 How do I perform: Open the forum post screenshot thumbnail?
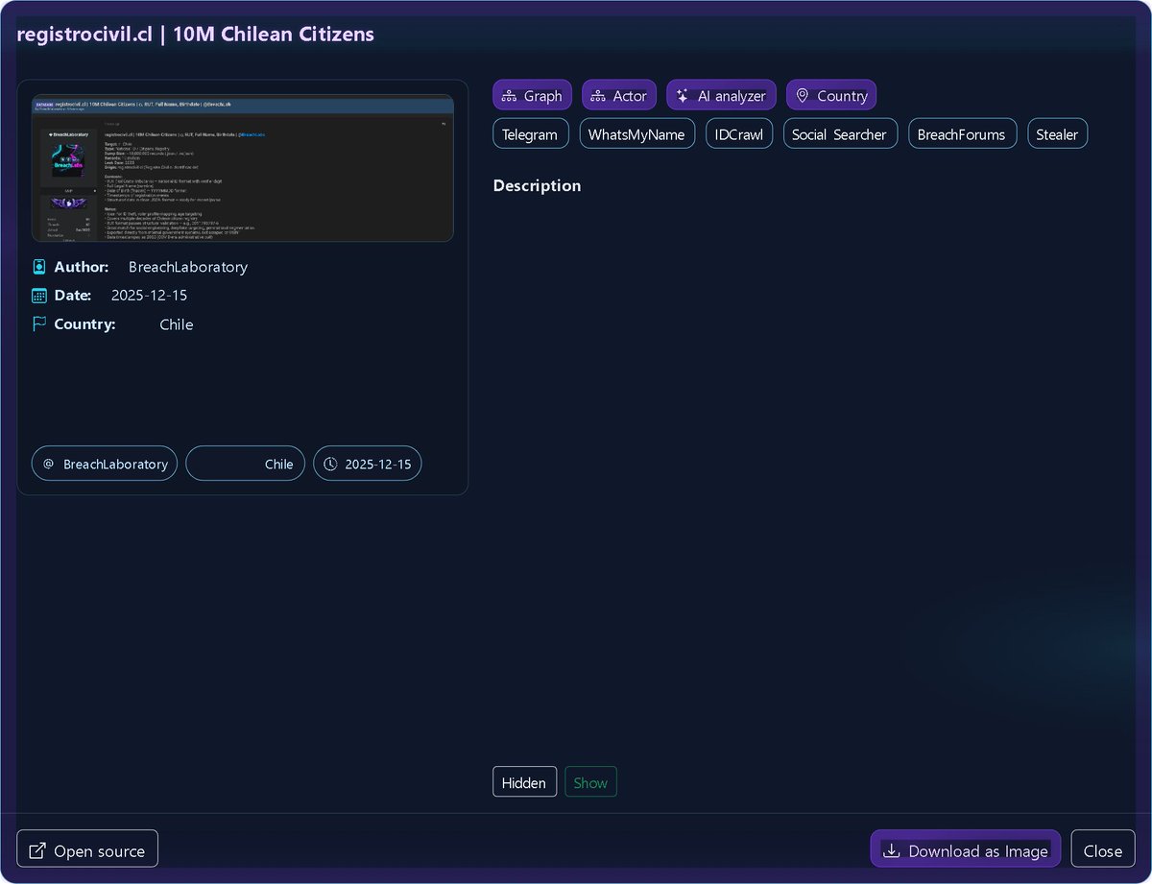[x=243, y=168]
